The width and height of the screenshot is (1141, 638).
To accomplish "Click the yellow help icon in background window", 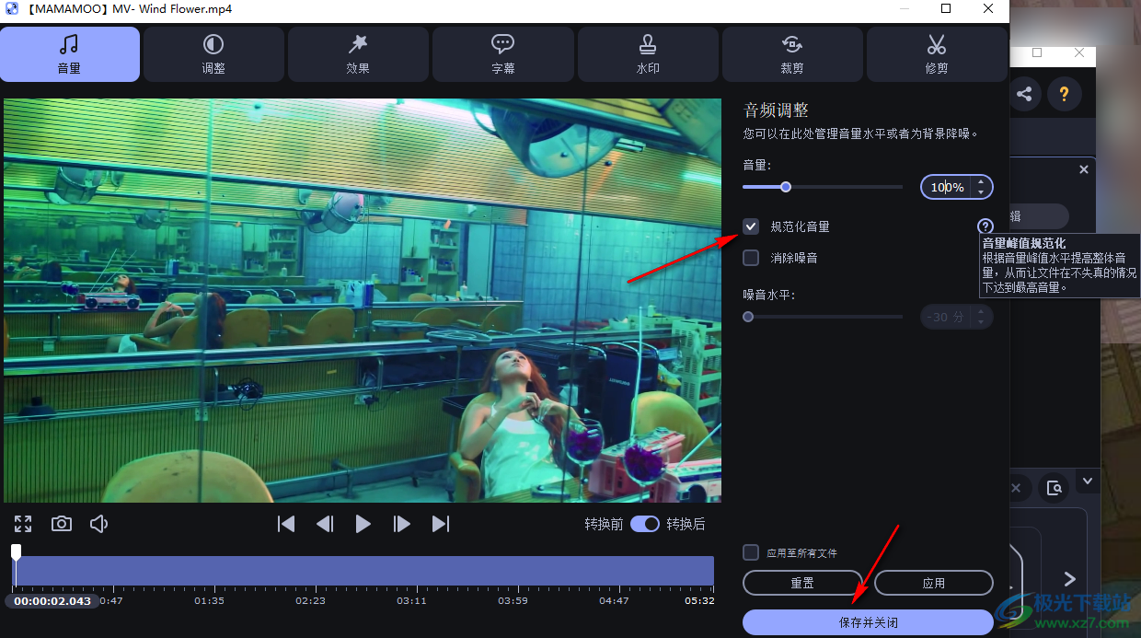I will click(1065, 94).
